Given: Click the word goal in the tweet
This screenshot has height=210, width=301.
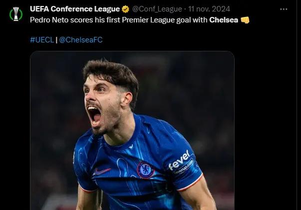Looking at the screenshot, I should coord(182,20).
